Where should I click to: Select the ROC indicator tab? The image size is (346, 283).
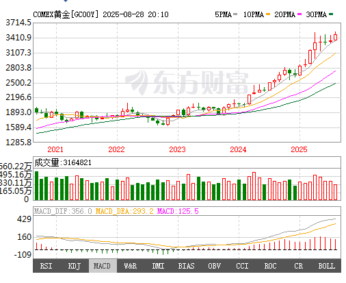[270, 266]
